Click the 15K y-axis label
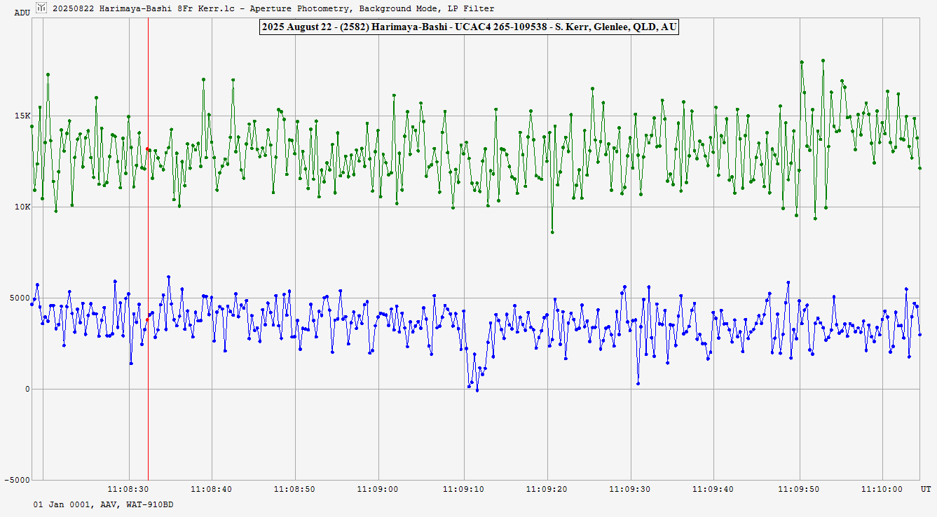This screenshot has width=937, height=517. click(x=23, y=116)
